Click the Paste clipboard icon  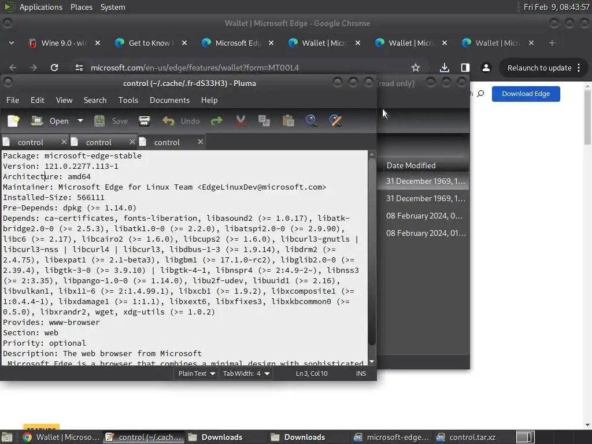[288, 121]
